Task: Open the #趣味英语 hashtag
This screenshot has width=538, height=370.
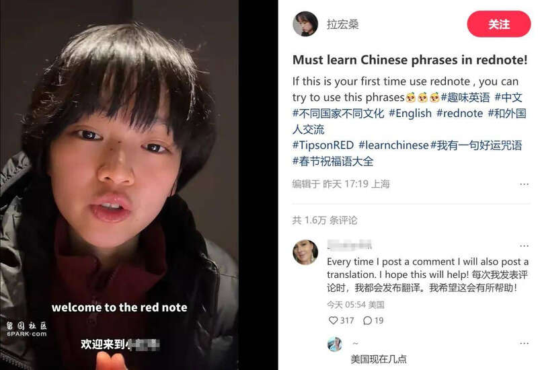Action: click(x=465, y=98)
